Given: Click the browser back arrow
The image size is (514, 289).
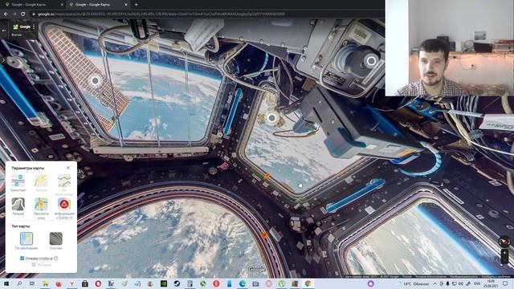Looking at the screenshot, I should point(6,14).
